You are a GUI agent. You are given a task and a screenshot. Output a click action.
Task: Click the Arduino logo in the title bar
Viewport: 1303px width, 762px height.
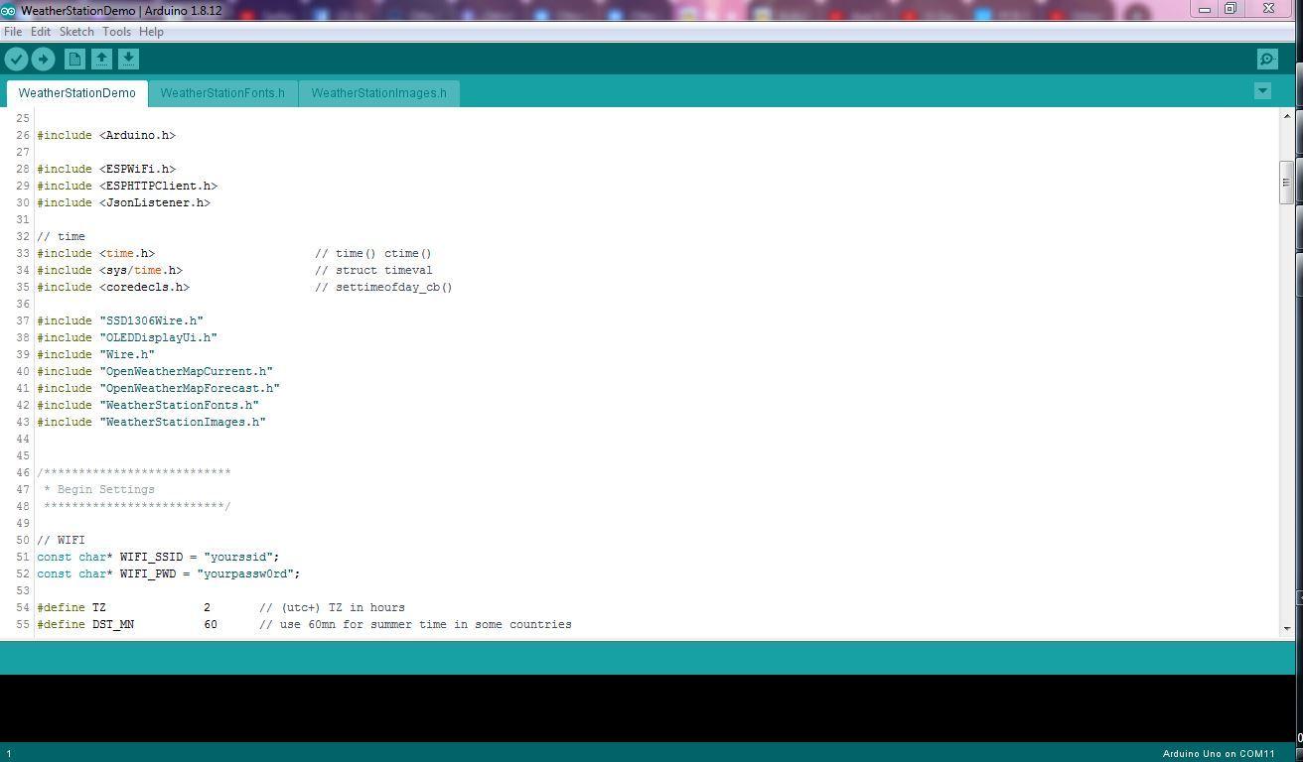[9, 10]
